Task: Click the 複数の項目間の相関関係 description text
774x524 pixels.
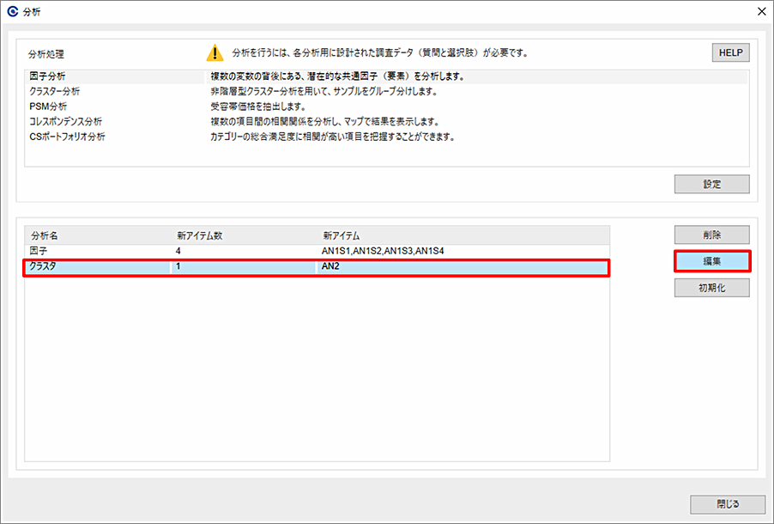Action: tap(325, 121)
